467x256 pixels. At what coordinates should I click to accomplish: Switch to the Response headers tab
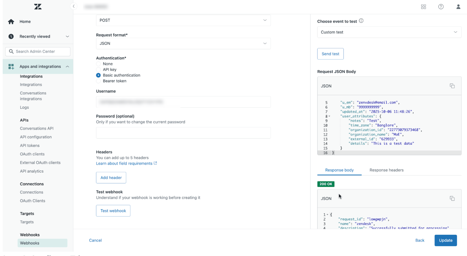[386, 170]
